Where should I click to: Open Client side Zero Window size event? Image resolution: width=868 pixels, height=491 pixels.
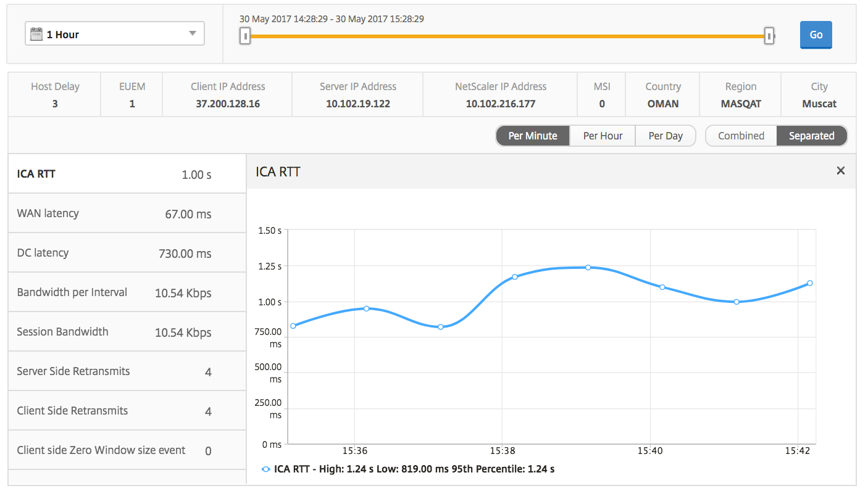127,450
